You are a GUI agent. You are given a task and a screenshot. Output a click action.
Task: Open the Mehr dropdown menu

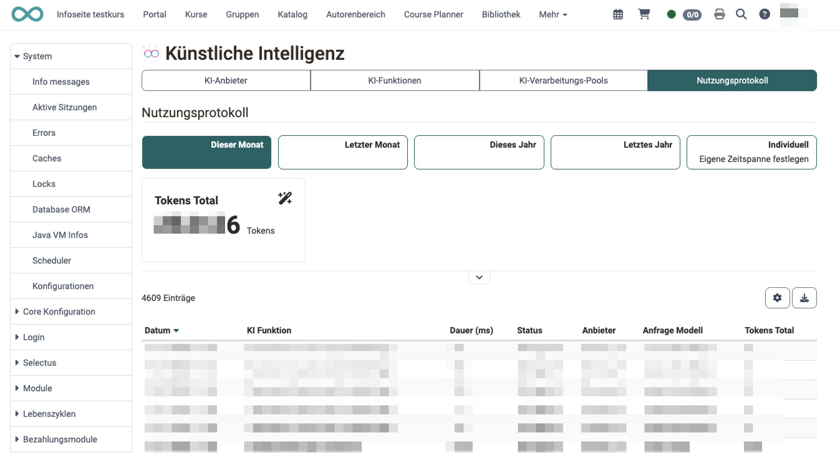click(553, 14)
